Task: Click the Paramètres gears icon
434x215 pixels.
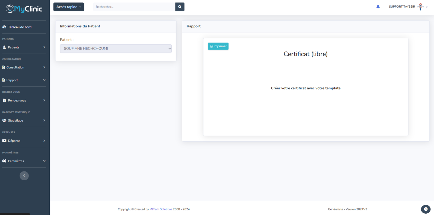Action: coord(4,161)
